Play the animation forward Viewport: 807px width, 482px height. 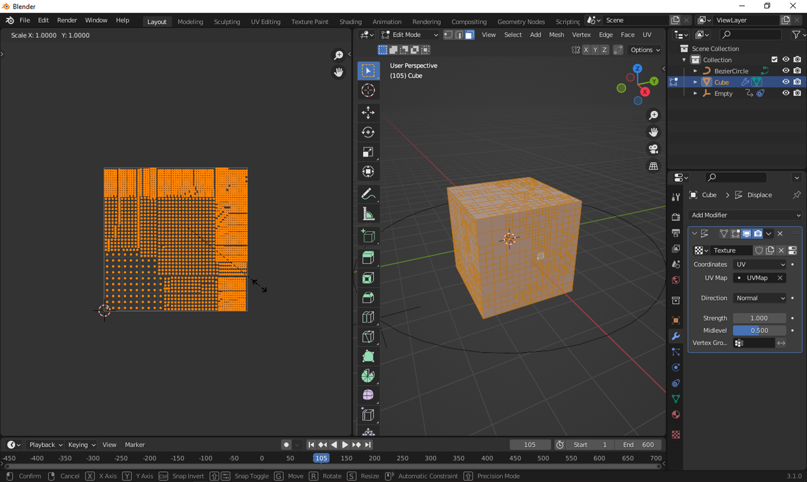[345, 445]
